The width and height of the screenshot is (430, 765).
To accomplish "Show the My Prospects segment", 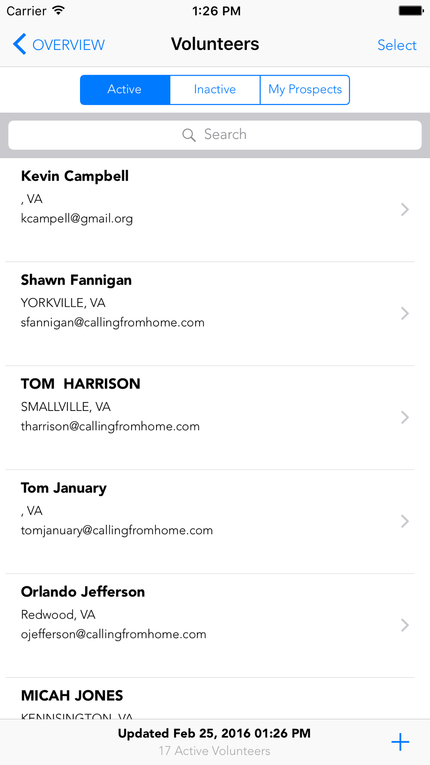I will pos(305,89).
